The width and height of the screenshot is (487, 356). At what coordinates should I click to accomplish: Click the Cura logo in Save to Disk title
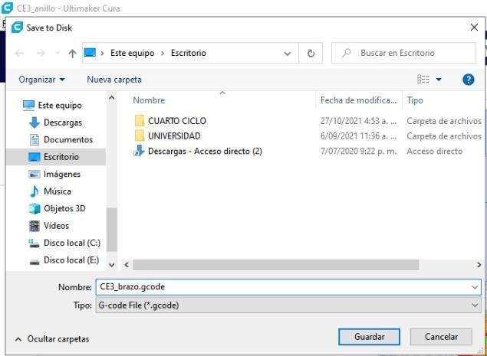click(18, 28)
